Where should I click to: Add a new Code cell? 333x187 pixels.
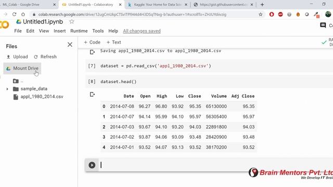92,42
